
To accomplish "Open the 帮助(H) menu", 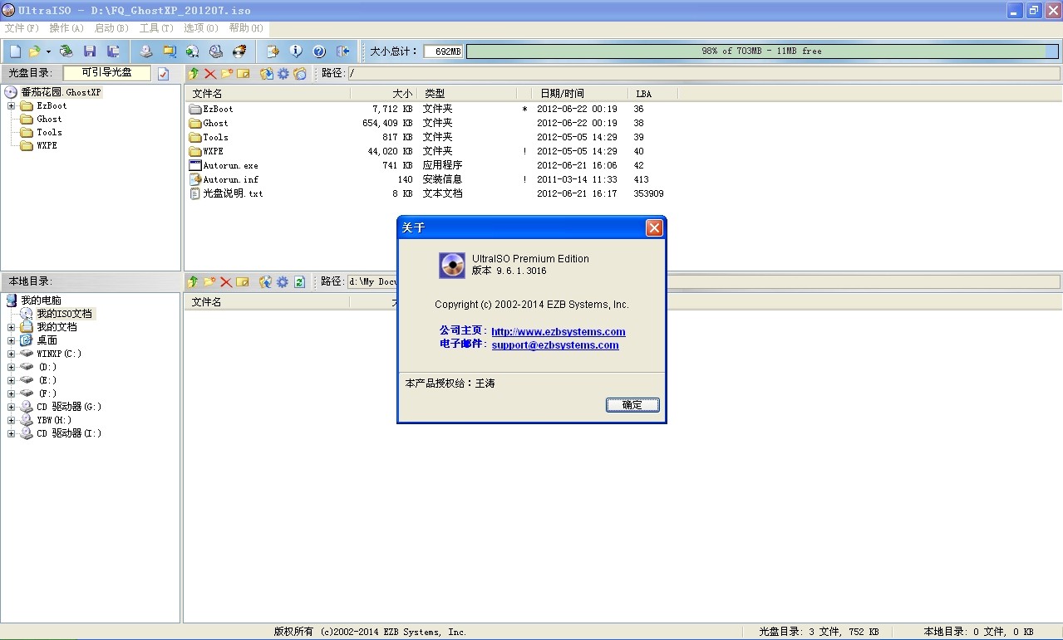I will point(246,28).
